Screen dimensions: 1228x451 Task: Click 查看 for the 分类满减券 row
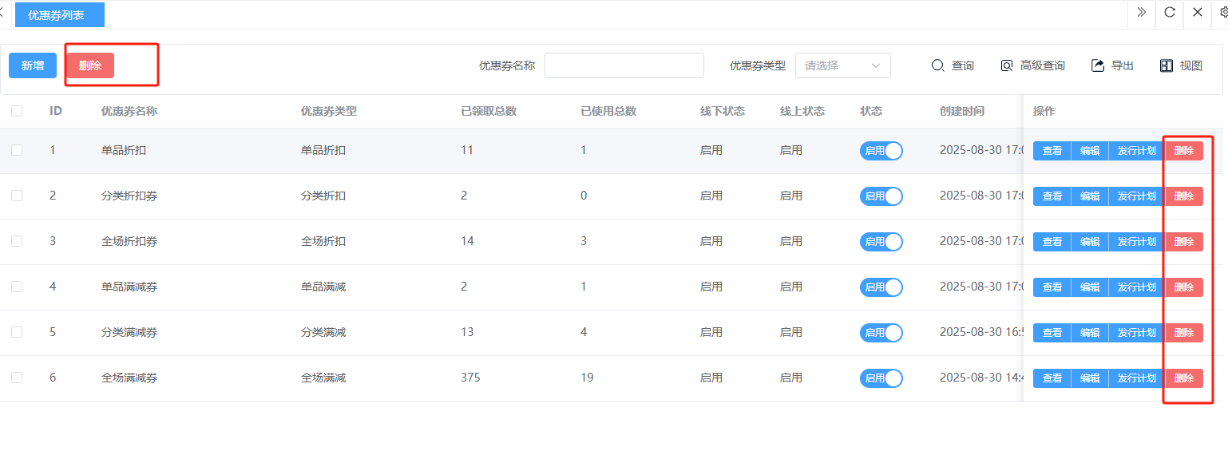pos(1052,333)
